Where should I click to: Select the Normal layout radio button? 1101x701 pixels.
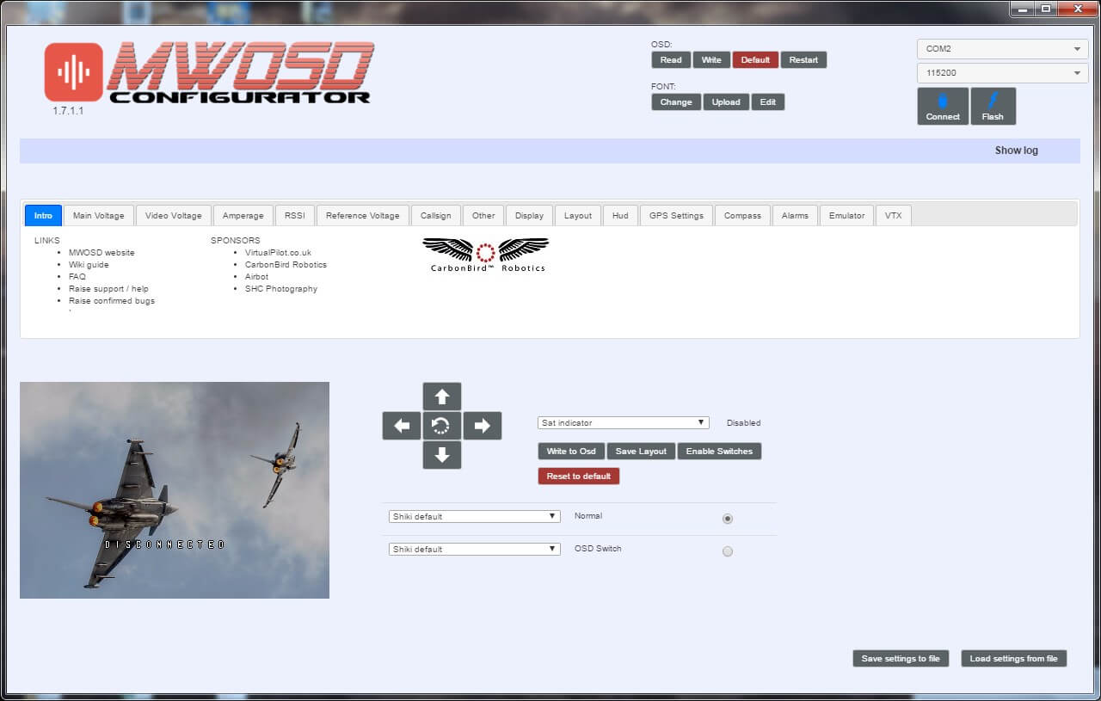tap(728, 519)
